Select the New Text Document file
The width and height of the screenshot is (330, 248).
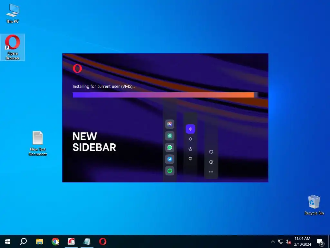(38, 144)
